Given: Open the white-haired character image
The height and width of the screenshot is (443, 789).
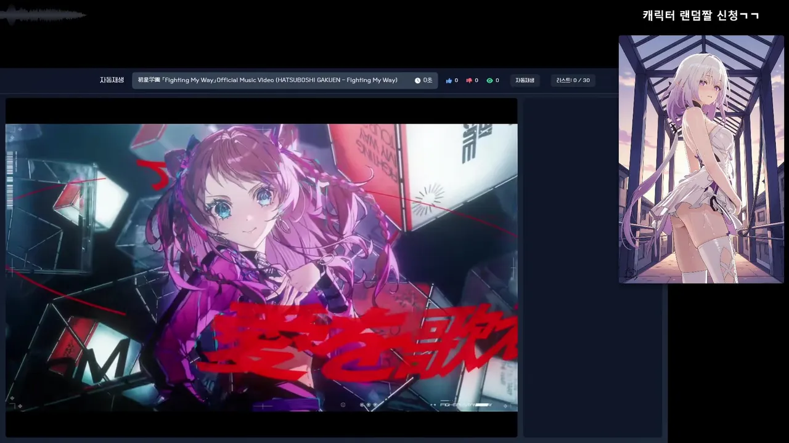Looking at the screenshot, I should tap(701, 159).
